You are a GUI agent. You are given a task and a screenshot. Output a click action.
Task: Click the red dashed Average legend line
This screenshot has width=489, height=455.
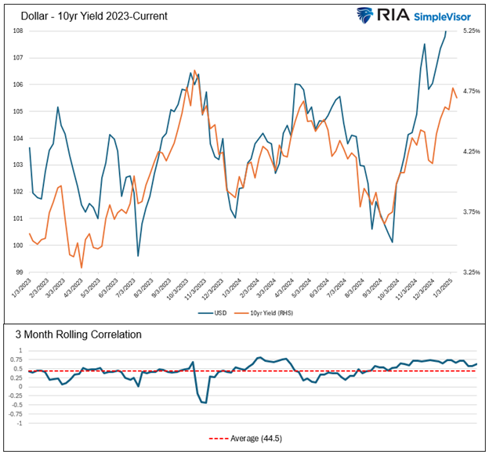219,439
